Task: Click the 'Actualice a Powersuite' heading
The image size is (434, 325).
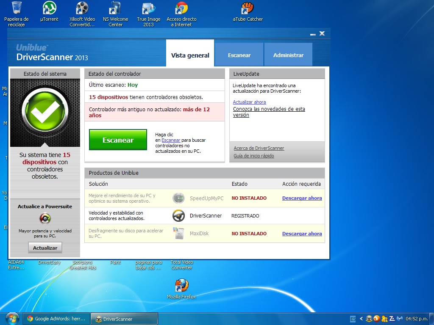Action: click(45, 207)
